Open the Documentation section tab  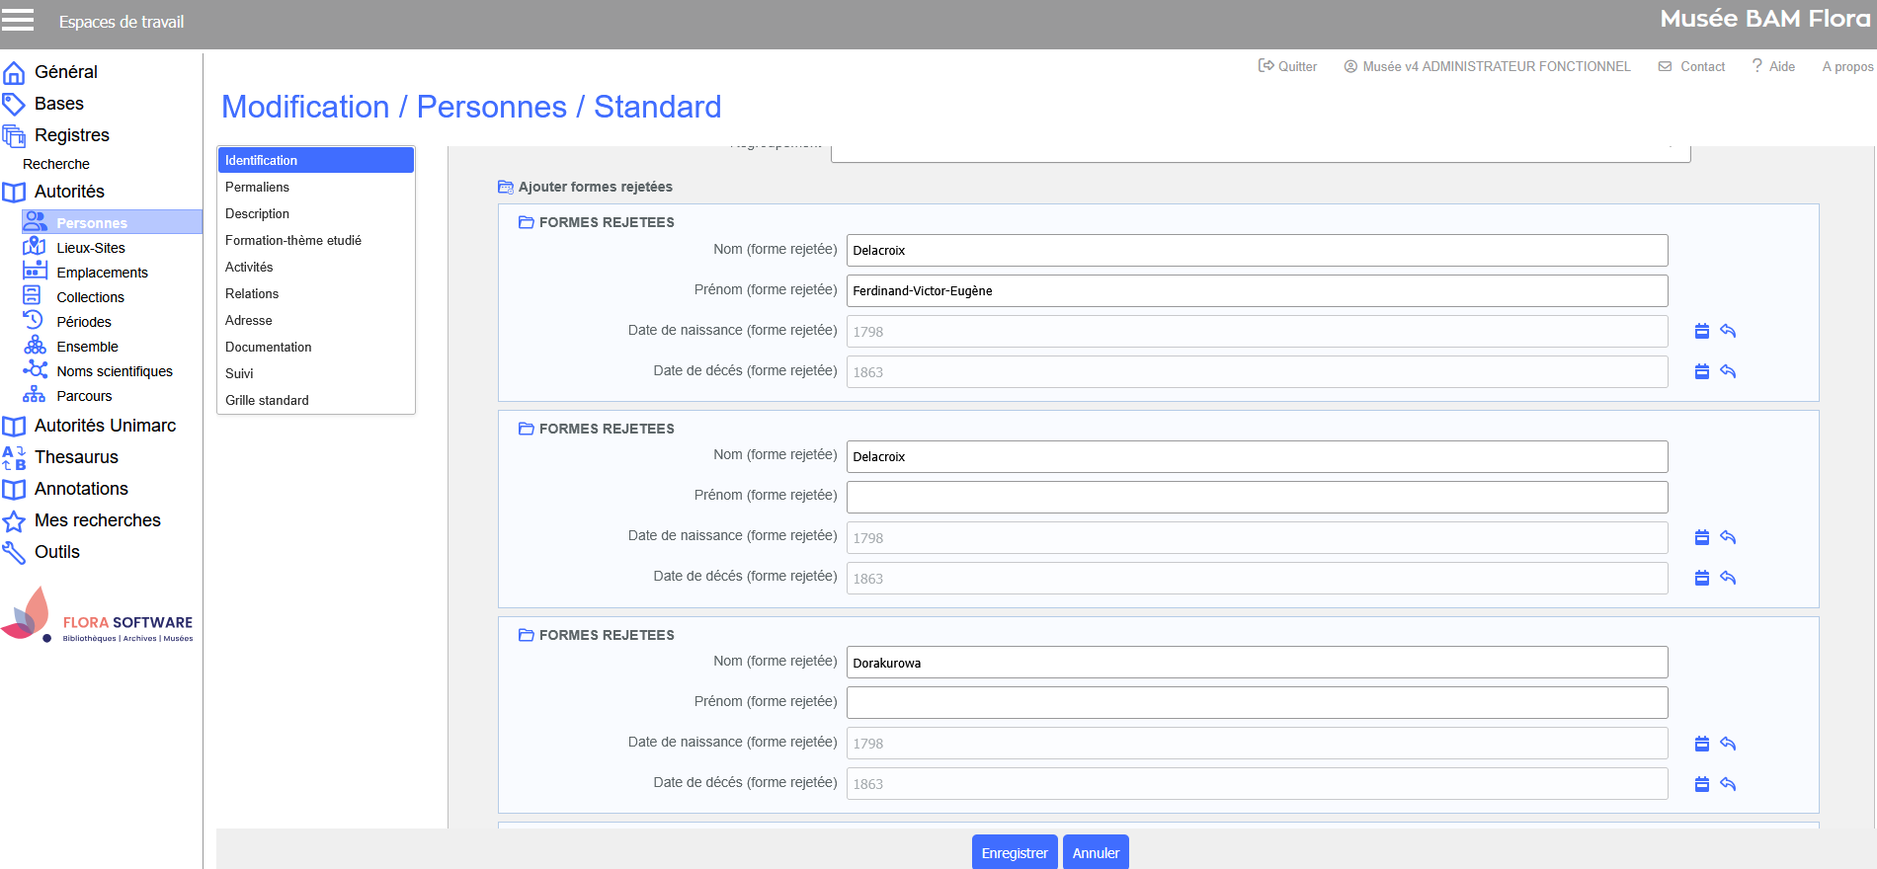268,347
